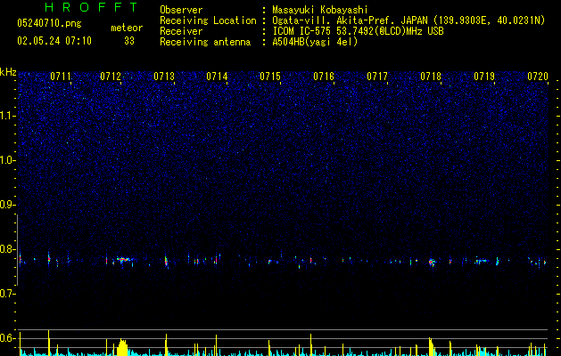Click the Receiving antenna label
The height and width of the screenshot is (356, 561).
pyautogui.click(x=205, y=42)
